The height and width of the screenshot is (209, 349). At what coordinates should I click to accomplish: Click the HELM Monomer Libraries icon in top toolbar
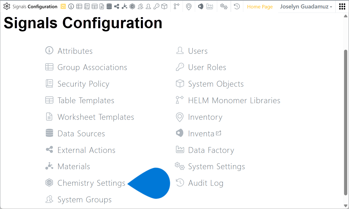pos(176,7)
